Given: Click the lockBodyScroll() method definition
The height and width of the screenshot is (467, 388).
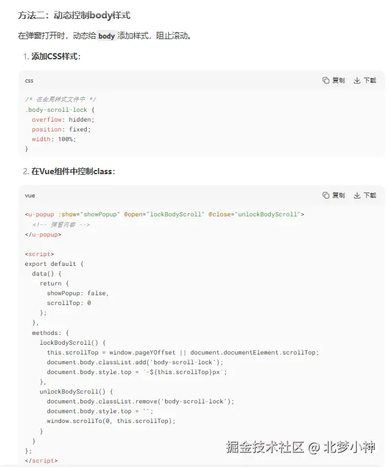Looking at the screenshot, I should [x=73, y=342].
